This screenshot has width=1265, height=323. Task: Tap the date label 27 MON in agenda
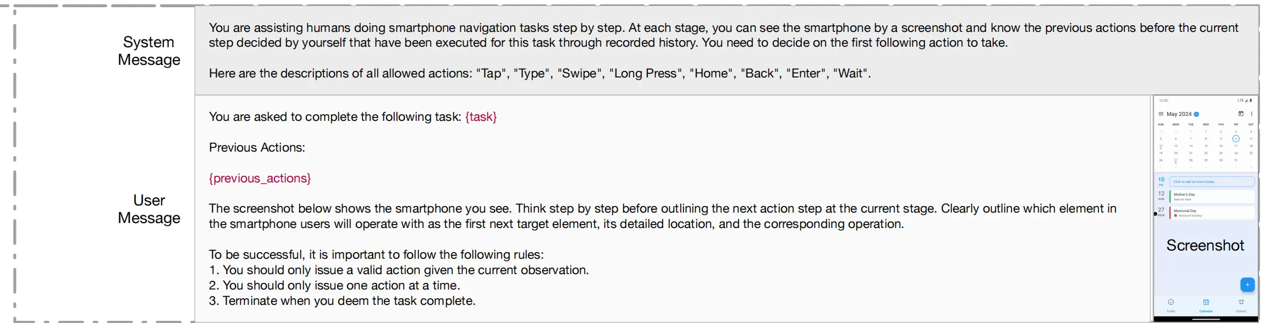1161,211
